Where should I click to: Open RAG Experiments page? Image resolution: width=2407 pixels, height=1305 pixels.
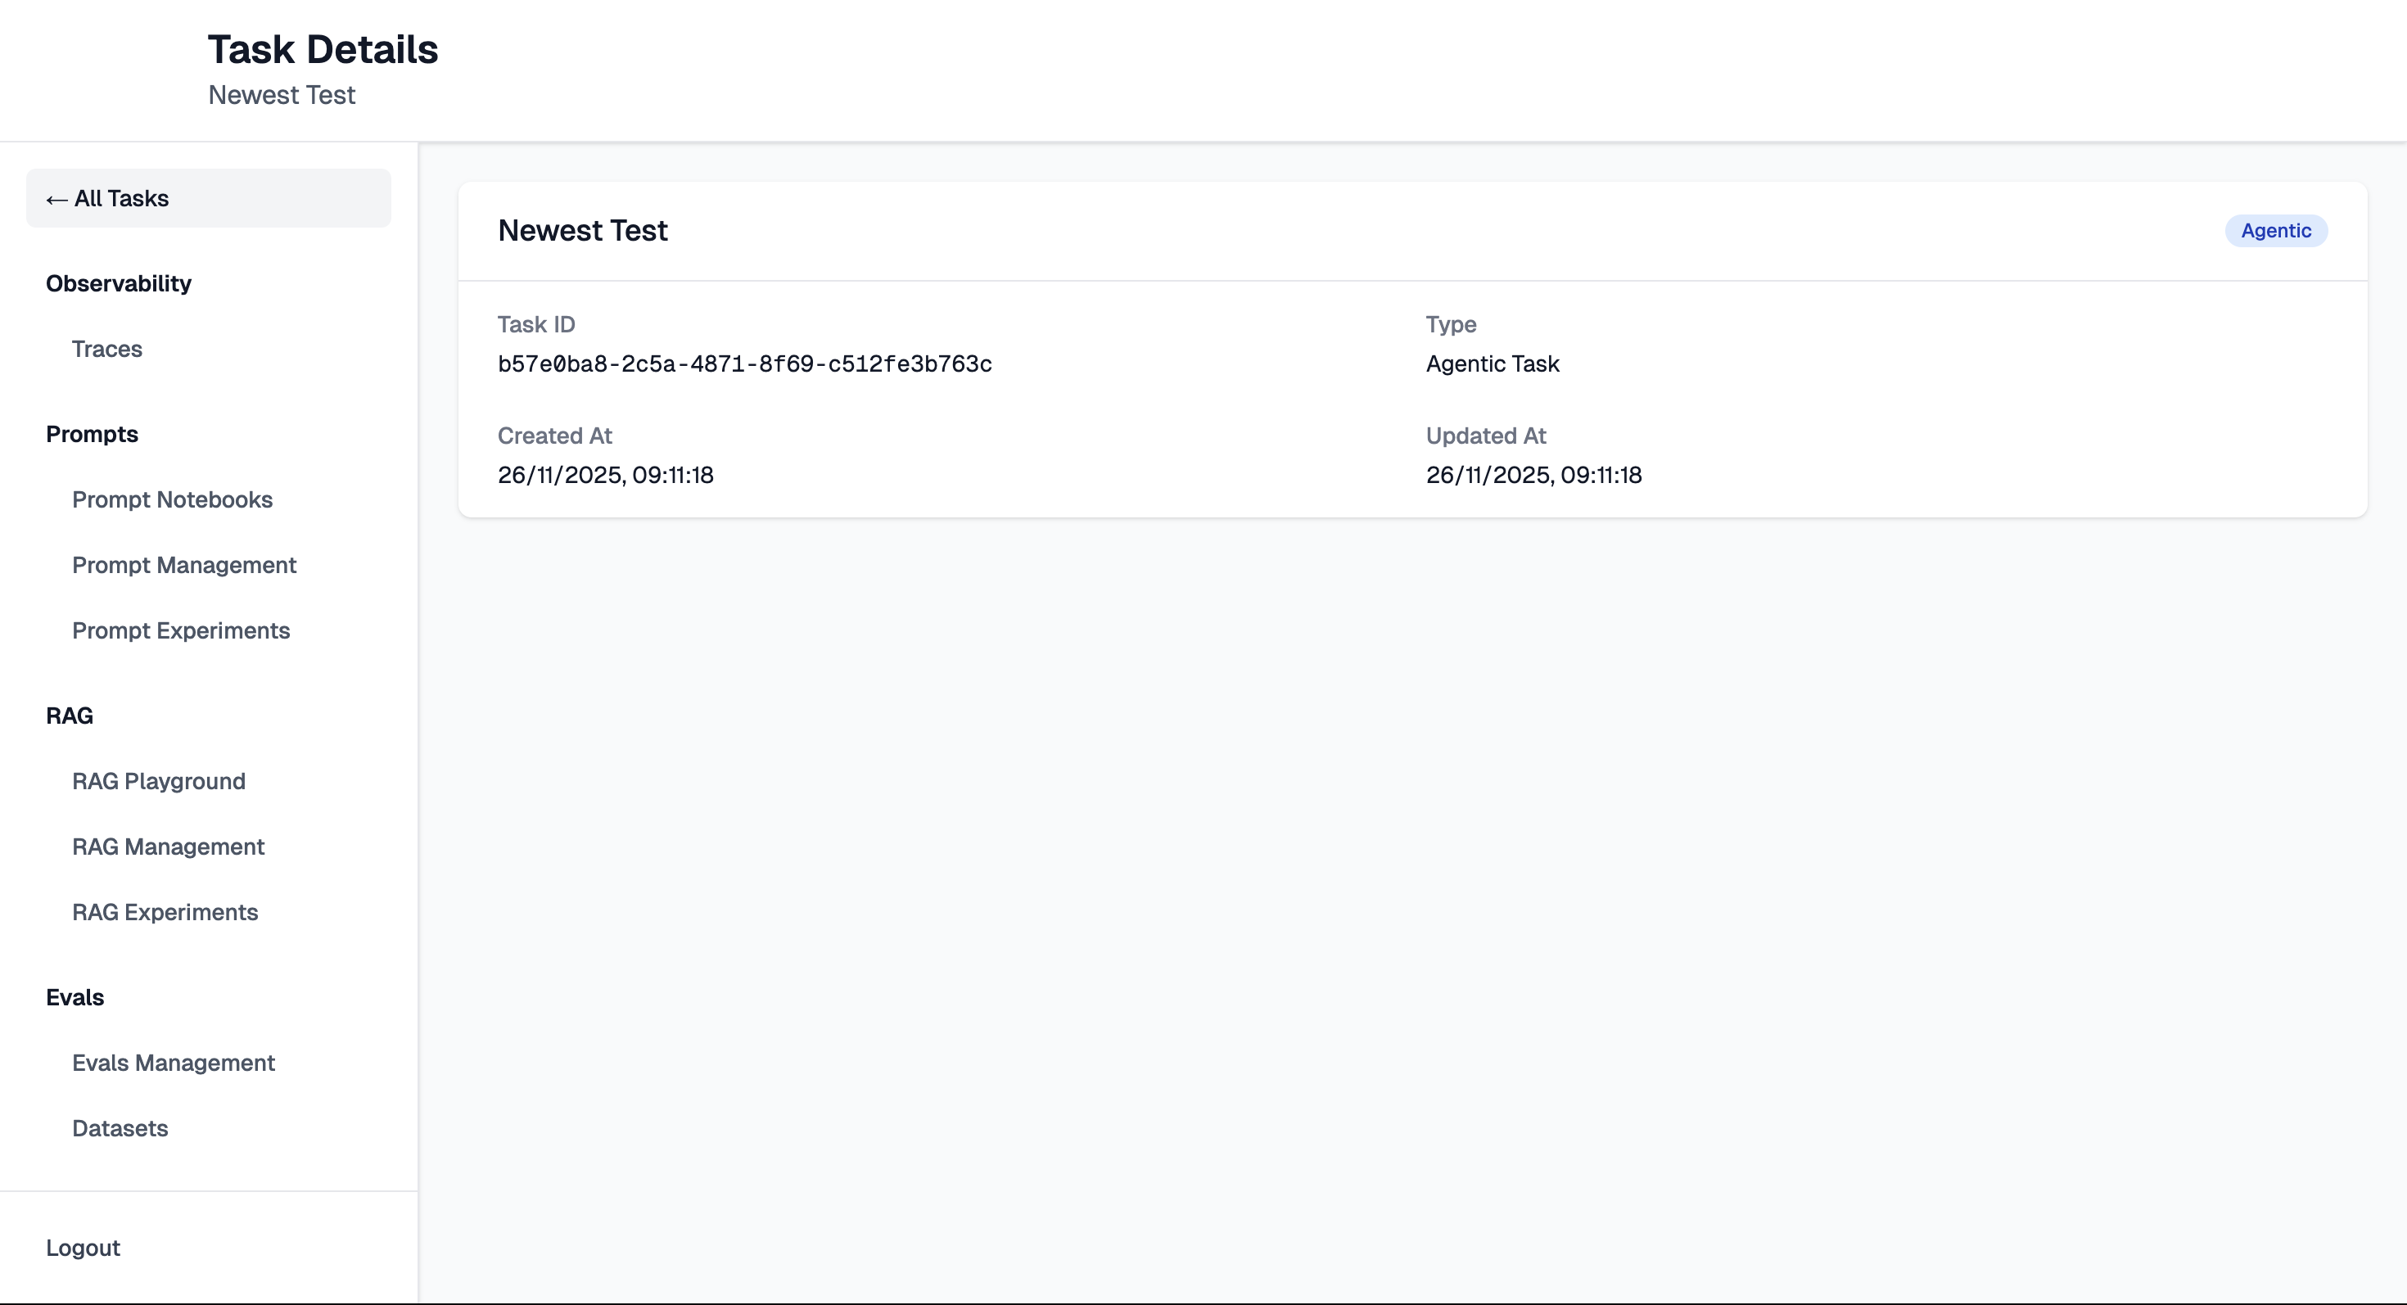click(165, 912)
